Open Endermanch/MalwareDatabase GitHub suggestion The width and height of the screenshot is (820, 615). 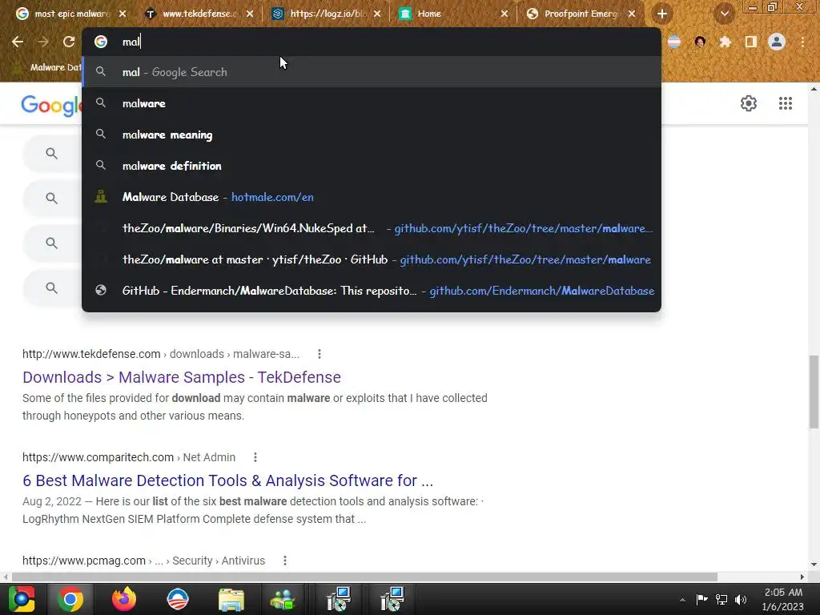tap(372, 291)
